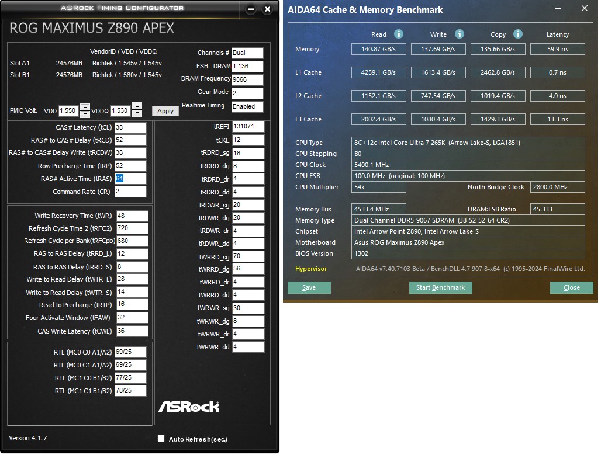Click the Apply button for PMIC voltage
The width and height of the screenshot is (601, 455).
[x=165, y=111]
